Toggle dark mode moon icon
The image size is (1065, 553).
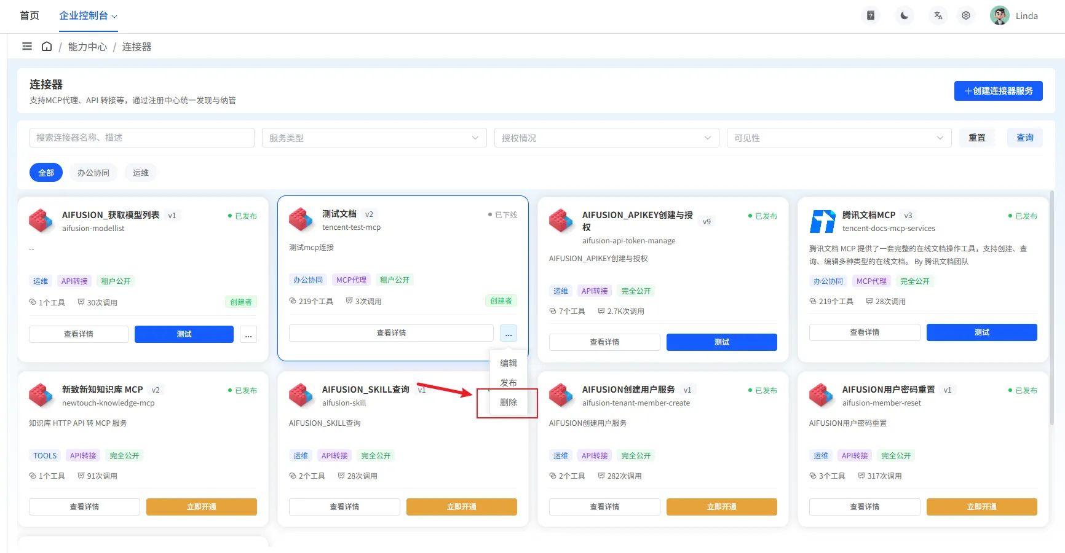[x=905, y=15]
